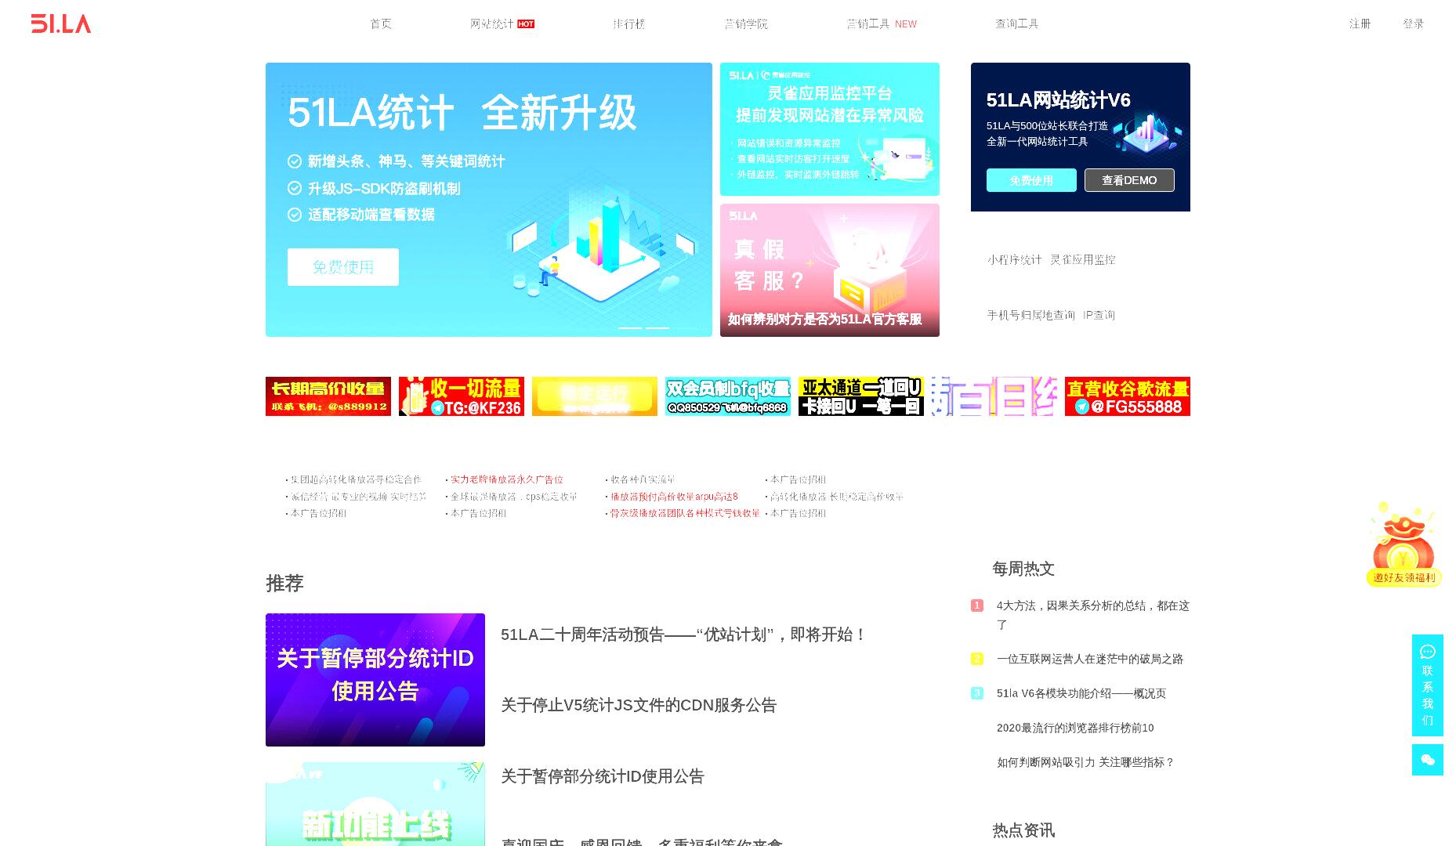Viewport: 1456px width, 846px height.
Task: Open the 灵雀应用监控 link
Action: tap(1082, 259)
